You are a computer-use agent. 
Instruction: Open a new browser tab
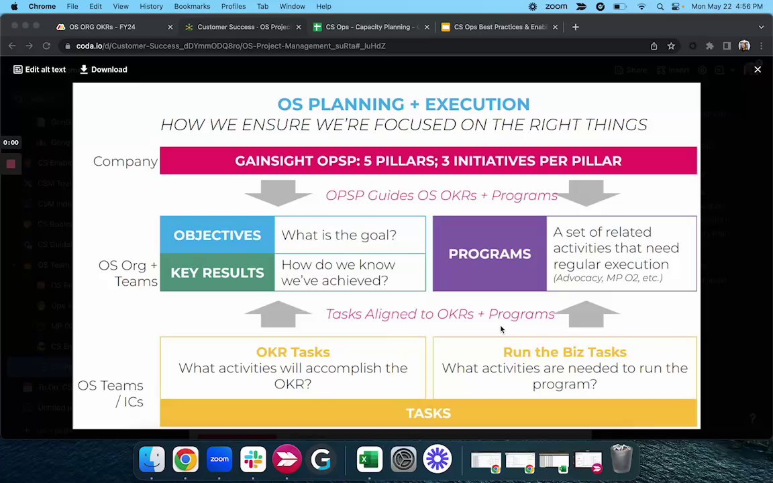[x=575, y=27]
